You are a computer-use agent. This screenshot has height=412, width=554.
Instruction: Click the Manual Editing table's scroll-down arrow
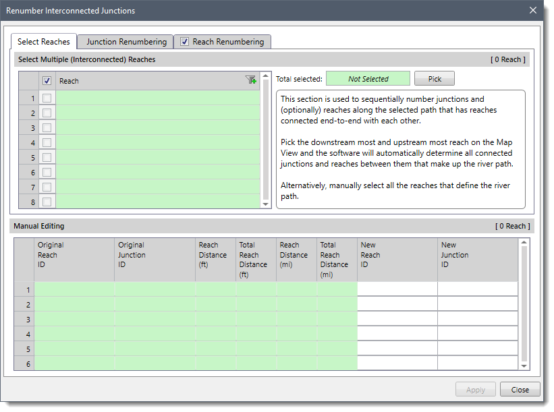[x=524, y=365]
